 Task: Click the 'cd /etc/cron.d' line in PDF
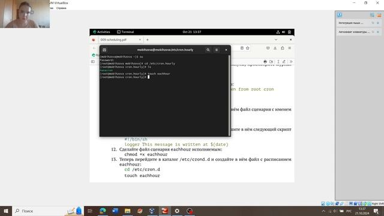(x=142, y=169)
